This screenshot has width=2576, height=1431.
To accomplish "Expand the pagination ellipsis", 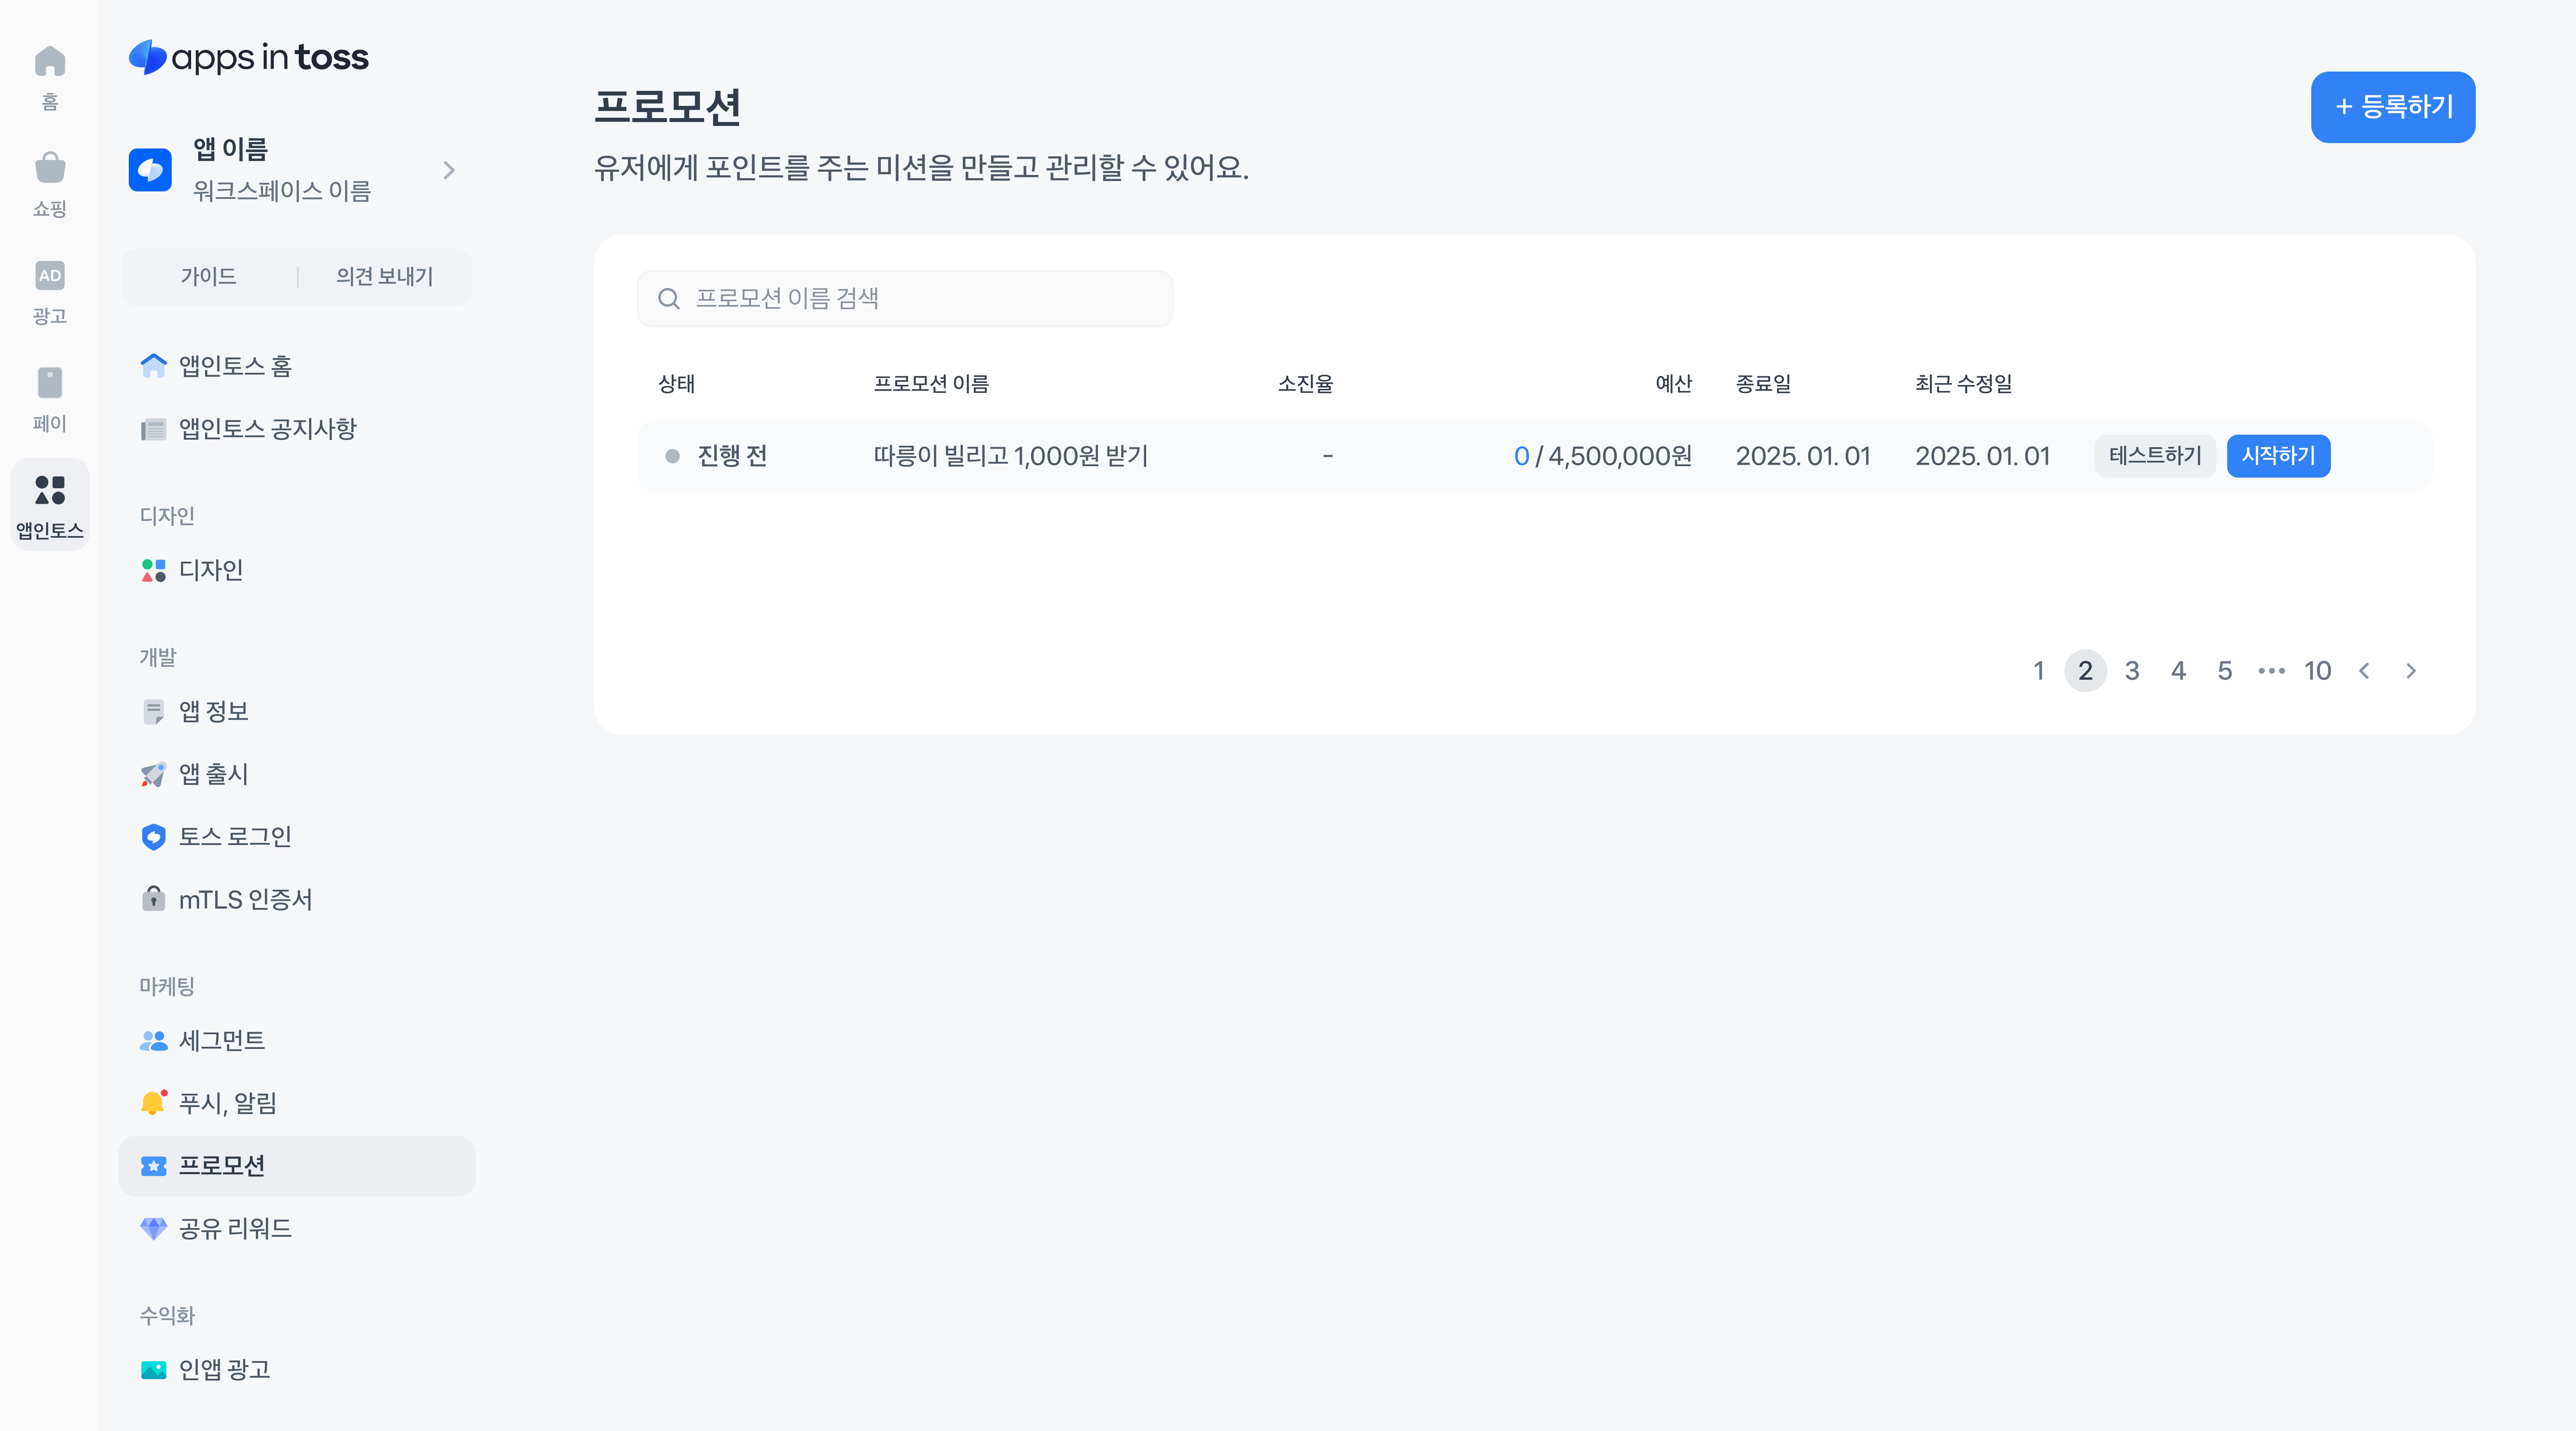I will [x=2271, y=671].
